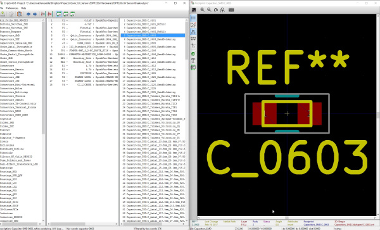The height and width of the screenshot is (230, 380).
Task: Select Fiducials library
Action: pyautogui.click(x=21, y=153)
